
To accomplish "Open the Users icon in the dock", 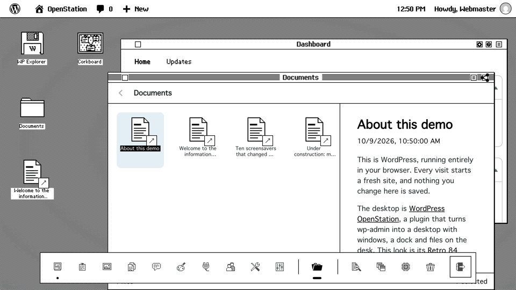I will pyautogui.click(x=231, y=267).
